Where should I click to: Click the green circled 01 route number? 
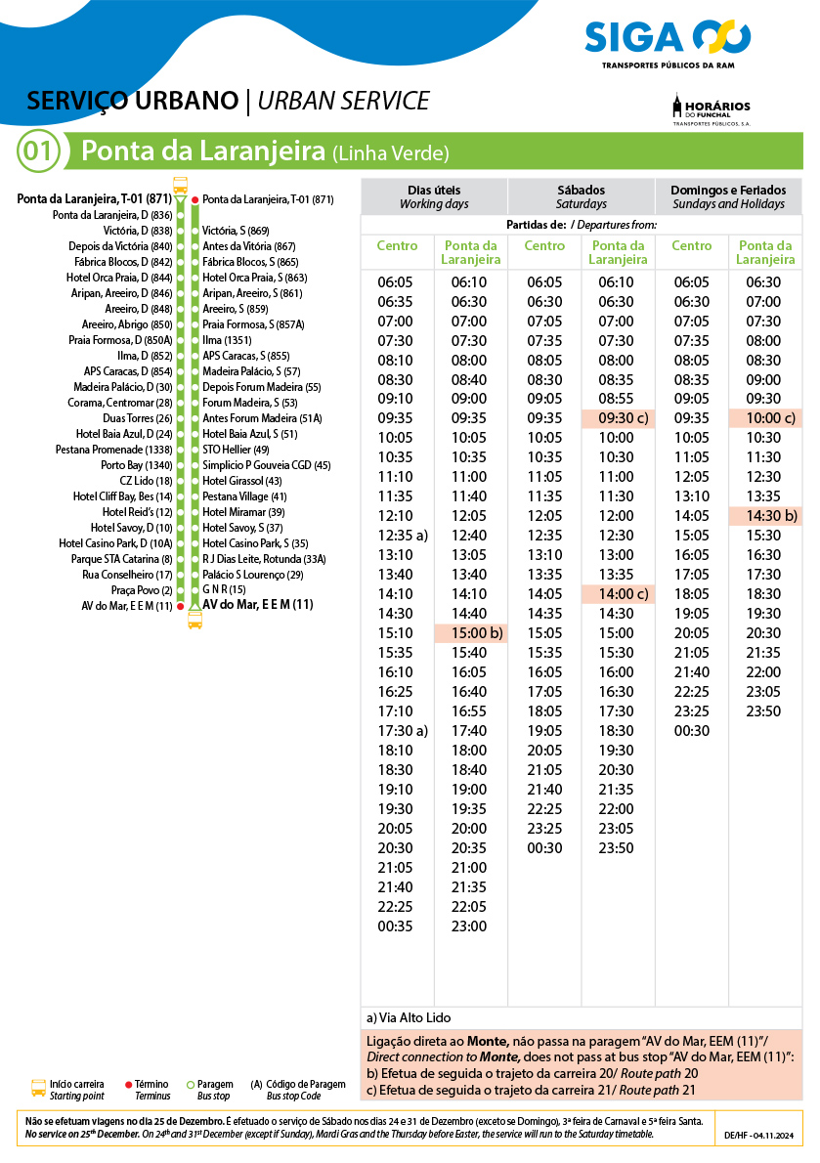tap(38, 152)
